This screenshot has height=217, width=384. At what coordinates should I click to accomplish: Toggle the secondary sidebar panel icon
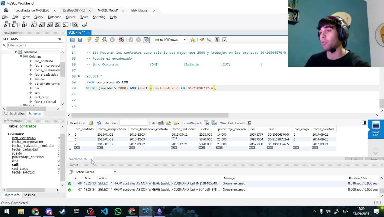363,123
